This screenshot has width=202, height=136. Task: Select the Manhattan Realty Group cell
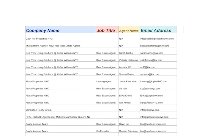(61, 108)
